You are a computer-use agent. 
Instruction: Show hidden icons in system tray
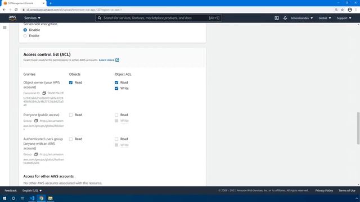357,198
